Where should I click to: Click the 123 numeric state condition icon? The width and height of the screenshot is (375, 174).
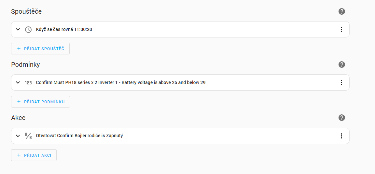pyautogui.click(x=28, y=83)
